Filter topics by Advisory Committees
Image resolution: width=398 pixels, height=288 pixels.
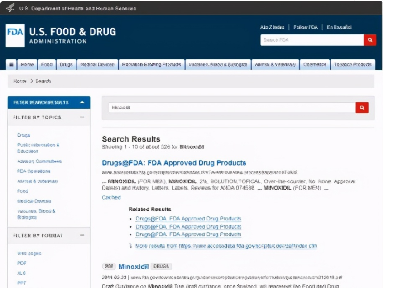click(39, 161)
